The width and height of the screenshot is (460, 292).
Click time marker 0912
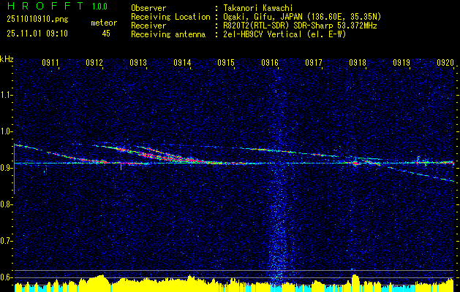click(x=94, y=62)
